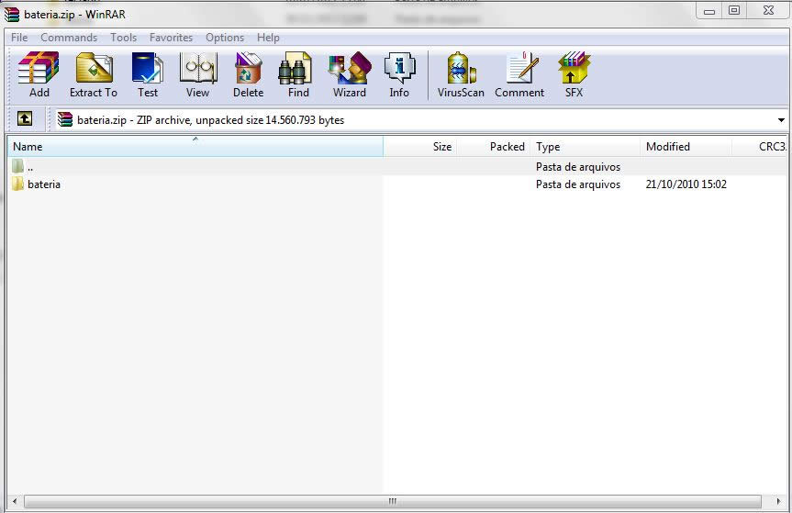Click "Pasta de arquivos" type in ".." row
The image size is (792, 513).
[x=578, y=167]
